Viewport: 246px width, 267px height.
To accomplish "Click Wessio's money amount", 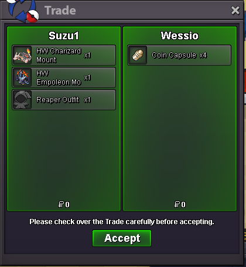I will (180, 205).
